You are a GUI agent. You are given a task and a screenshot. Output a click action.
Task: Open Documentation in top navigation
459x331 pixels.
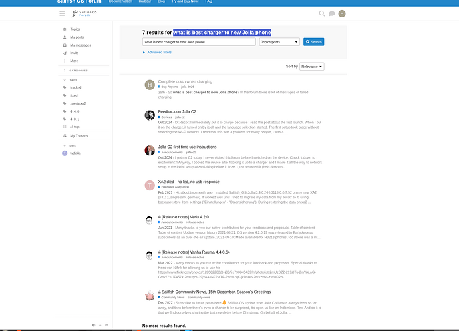(x=120, y=1)
